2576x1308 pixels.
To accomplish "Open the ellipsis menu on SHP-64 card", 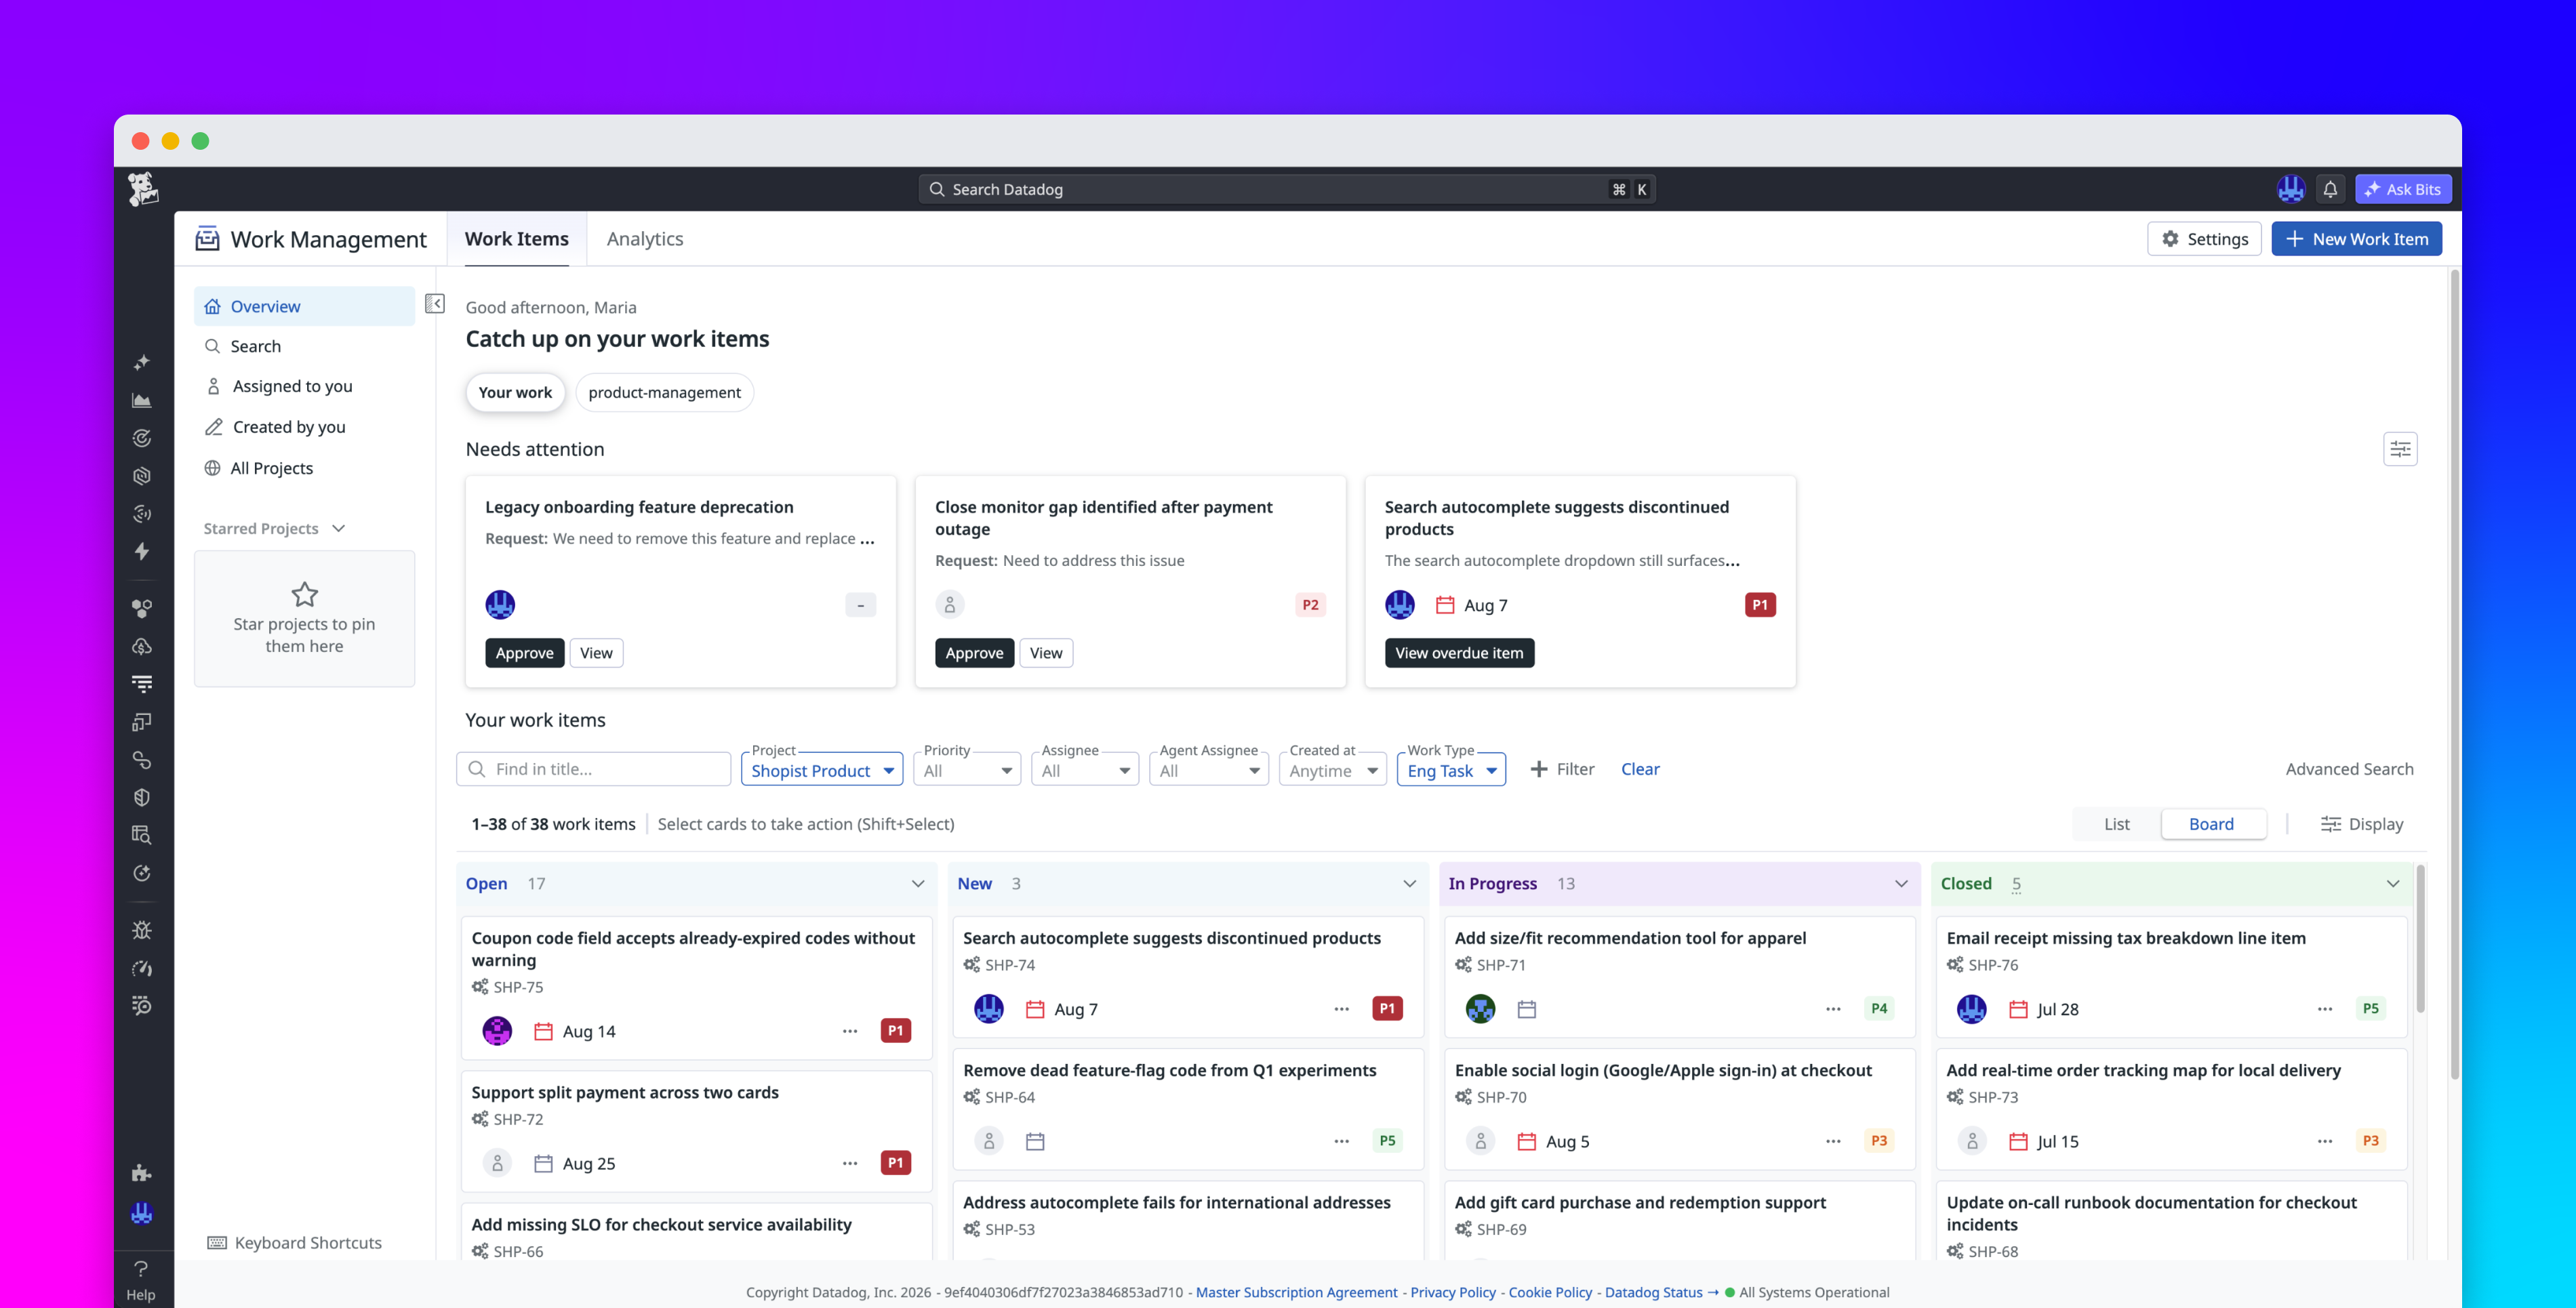I will click(x=1342, y=1141).
